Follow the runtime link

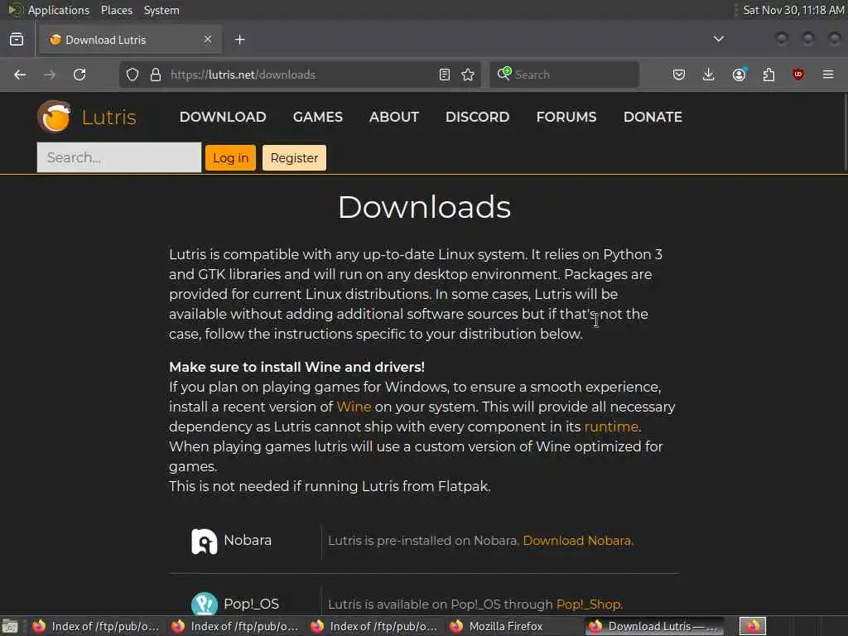coord(611,426)
